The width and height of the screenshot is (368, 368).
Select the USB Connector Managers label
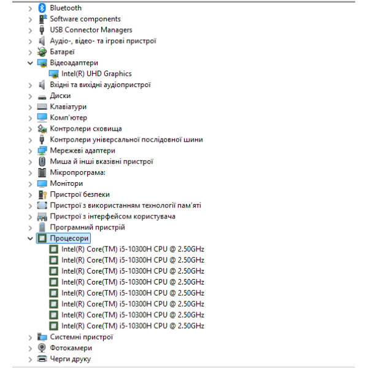click(x=91, y=30)
